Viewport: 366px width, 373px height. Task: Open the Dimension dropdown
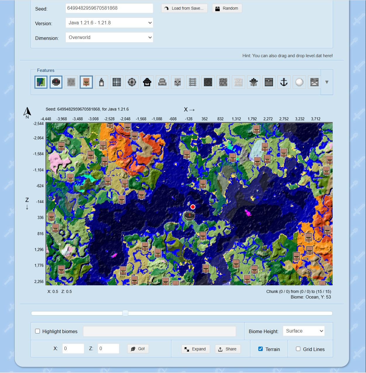109,38
